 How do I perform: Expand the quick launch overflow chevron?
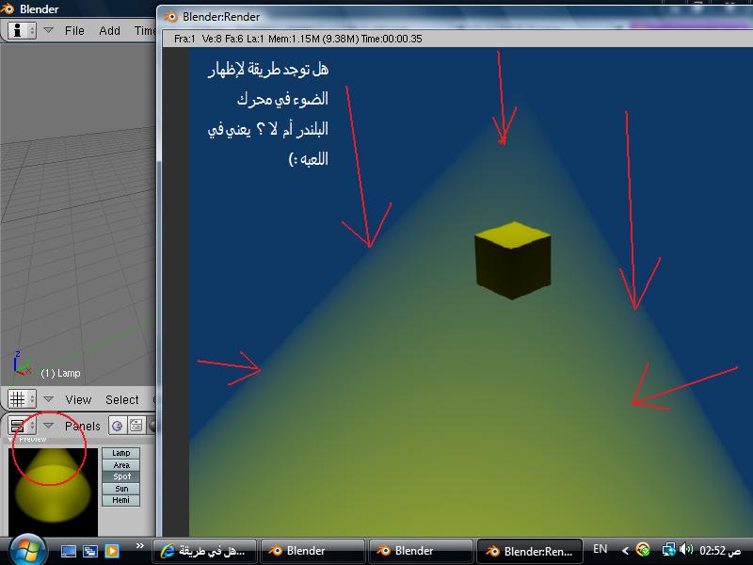point(139,546)
